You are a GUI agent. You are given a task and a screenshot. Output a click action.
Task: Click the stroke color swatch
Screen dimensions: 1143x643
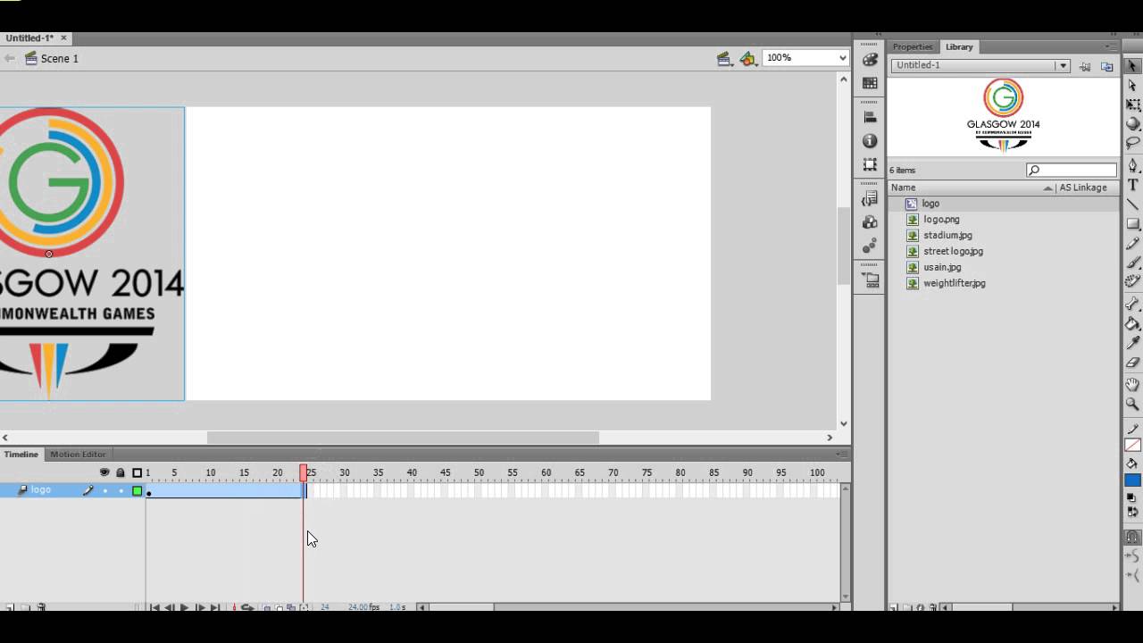tap(1132, 445)
